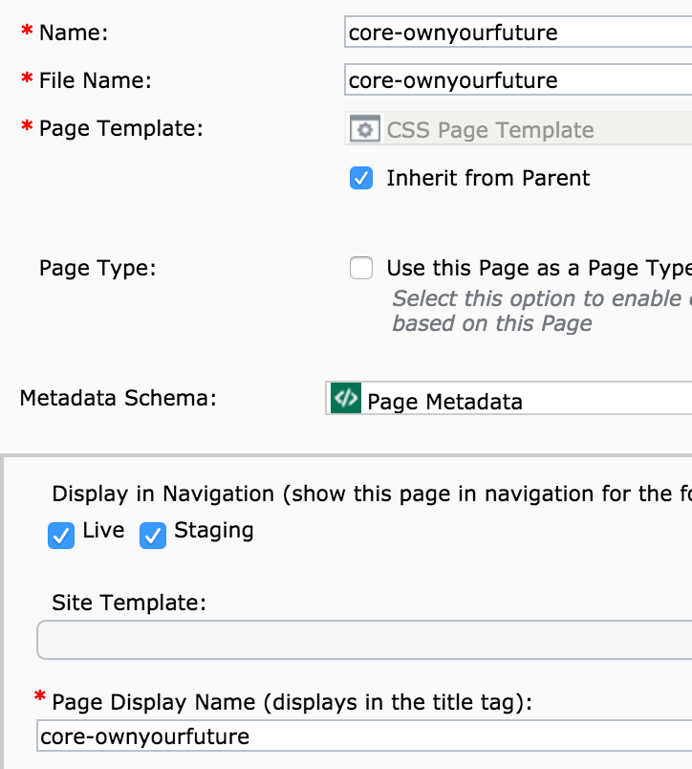Click the "Inherit from Parent" label text

pos(487,178)
